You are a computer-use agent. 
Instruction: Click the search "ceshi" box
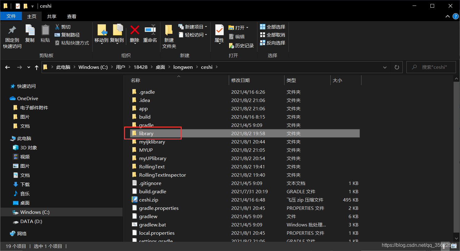(x=431, y=67)
